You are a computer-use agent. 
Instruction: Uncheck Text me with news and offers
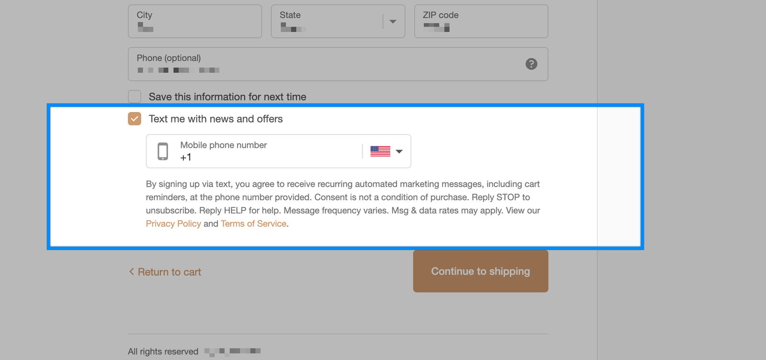click(x=135, y=119)
